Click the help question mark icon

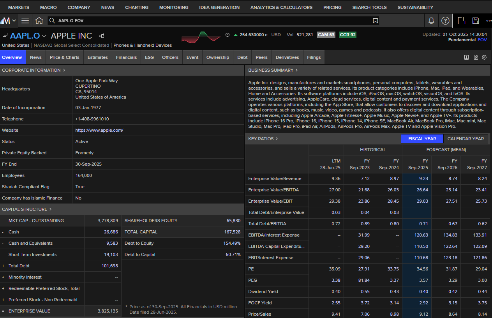[x=445, y=21]
